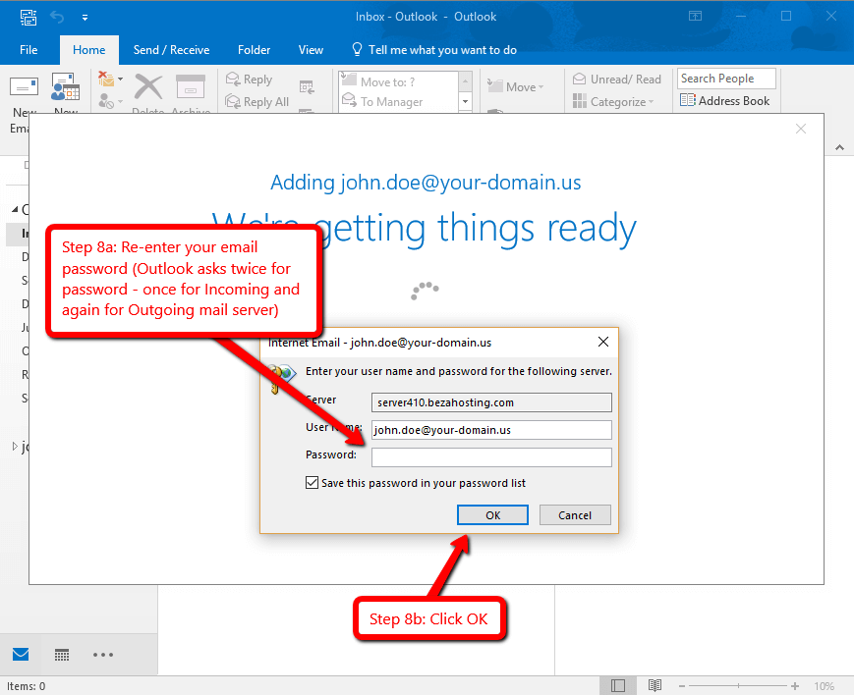The height and width of the screenshot is (695, 854).
Task: Click 'Tell me what you want to do'
Action: pos(434,50)
